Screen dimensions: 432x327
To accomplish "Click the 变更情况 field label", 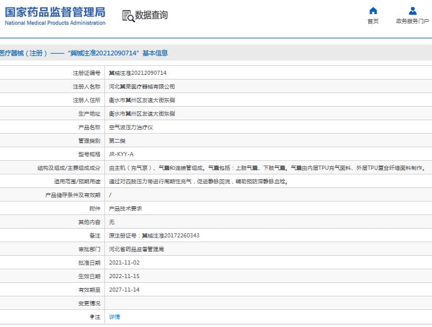I will pos(89,303).
